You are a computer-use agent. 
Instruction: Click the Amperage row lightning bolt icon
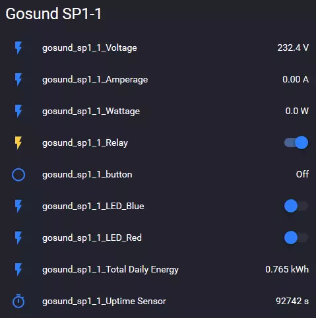click(18, 79)
